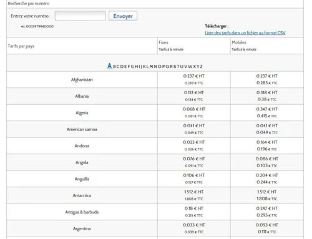Click the Envoyer button
The height and width of the screenshot is (239, 312).
coord(123,16)
